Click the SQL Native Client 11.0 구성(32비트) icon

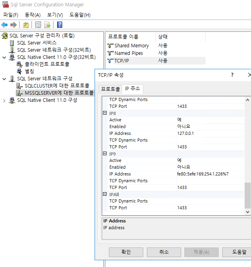click(12, 57)
